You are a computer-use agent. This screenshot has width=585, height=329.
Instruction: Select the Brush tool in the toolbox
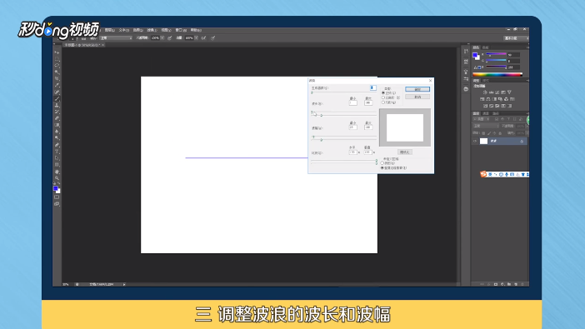point(57,99)
